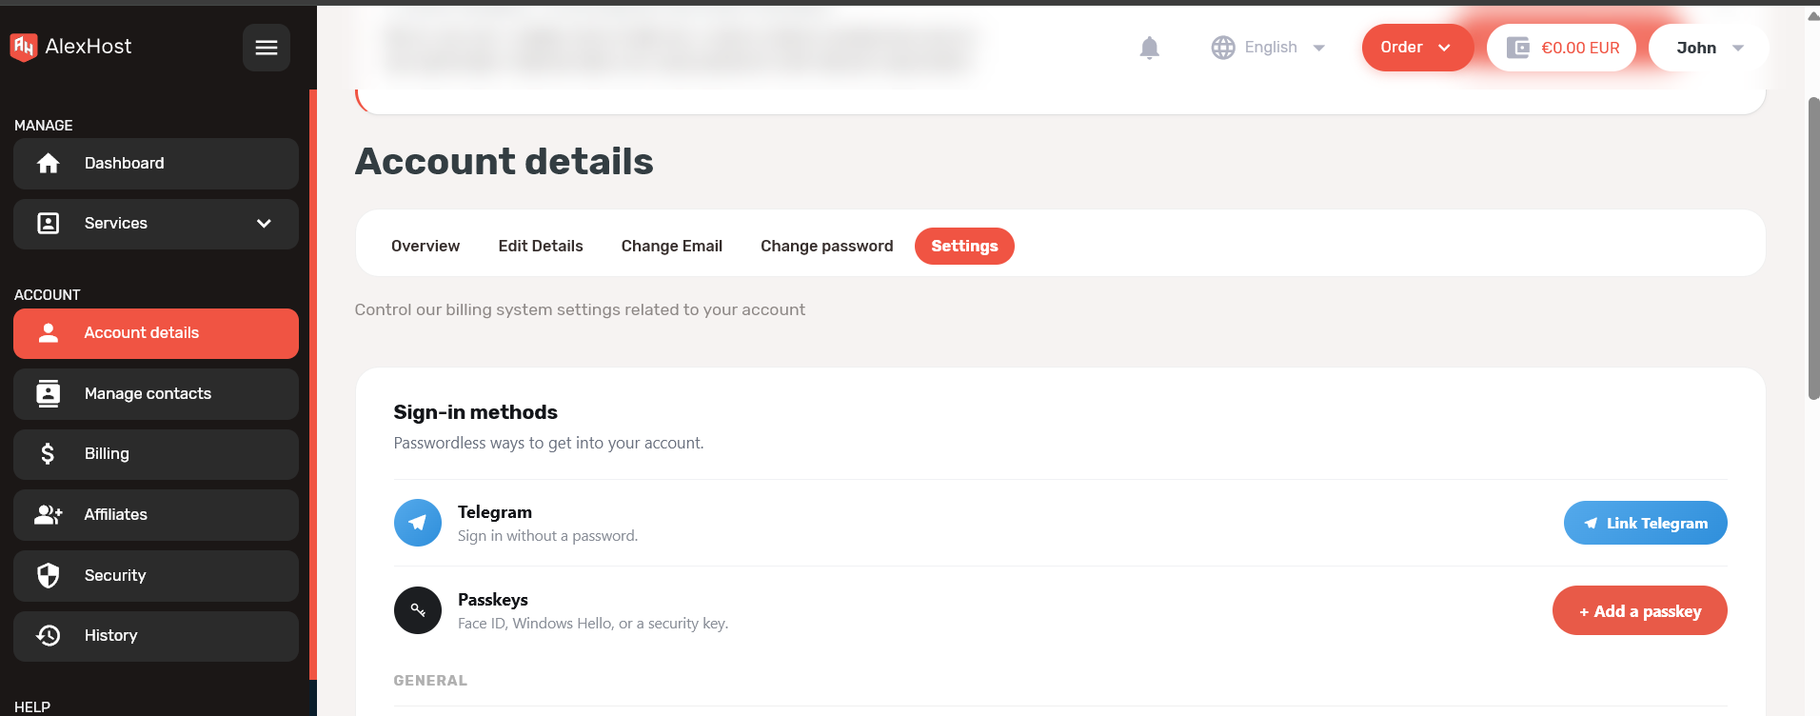This screenshot has width=1820, height=716.
Task: Click the Passkeys key icon
Action: coord(418,610)
